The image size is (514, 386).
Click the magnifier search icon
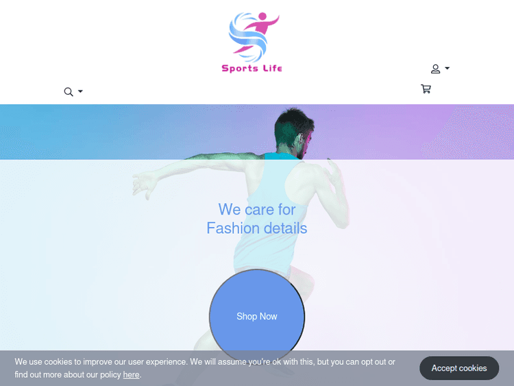pyautogui.click(x=68, y=92)
